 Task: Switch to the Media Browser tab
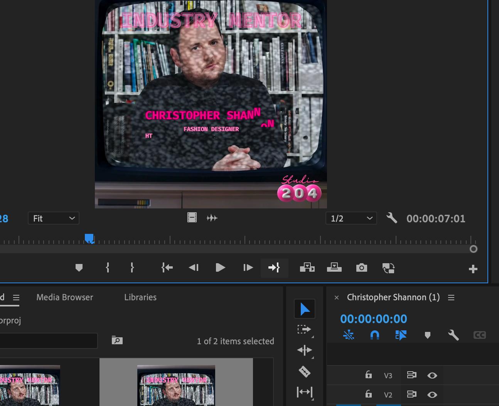click(x=65, y=297)
